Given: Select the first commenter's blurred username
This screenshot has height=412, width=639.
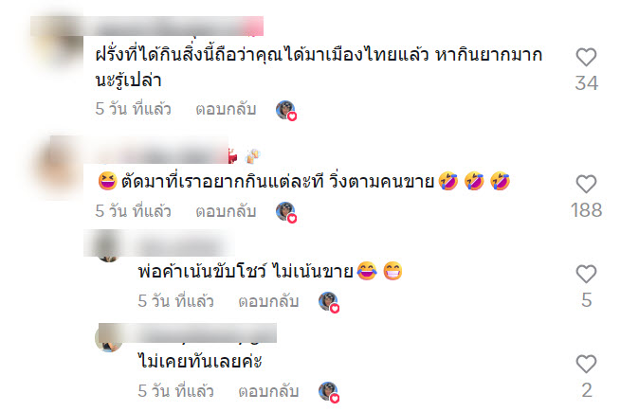Looking at the screenshot, I should (173, 27).
